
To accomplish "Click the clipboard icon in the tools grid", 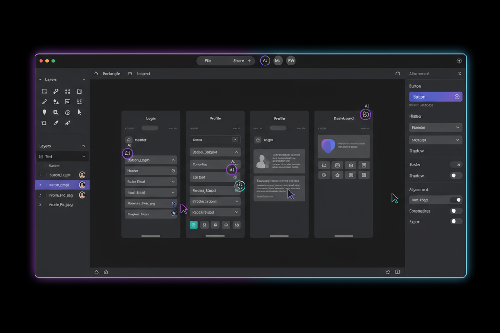I will [80, 91].
